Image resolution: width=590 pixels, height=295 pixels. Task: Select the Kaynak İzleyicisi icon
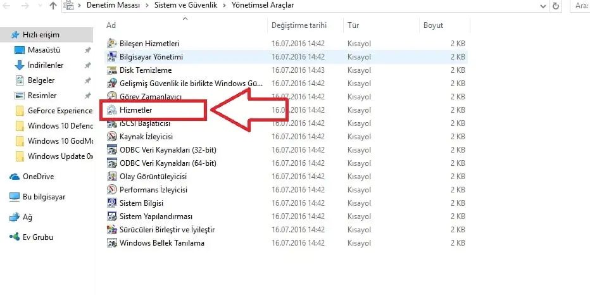(112, 137)
